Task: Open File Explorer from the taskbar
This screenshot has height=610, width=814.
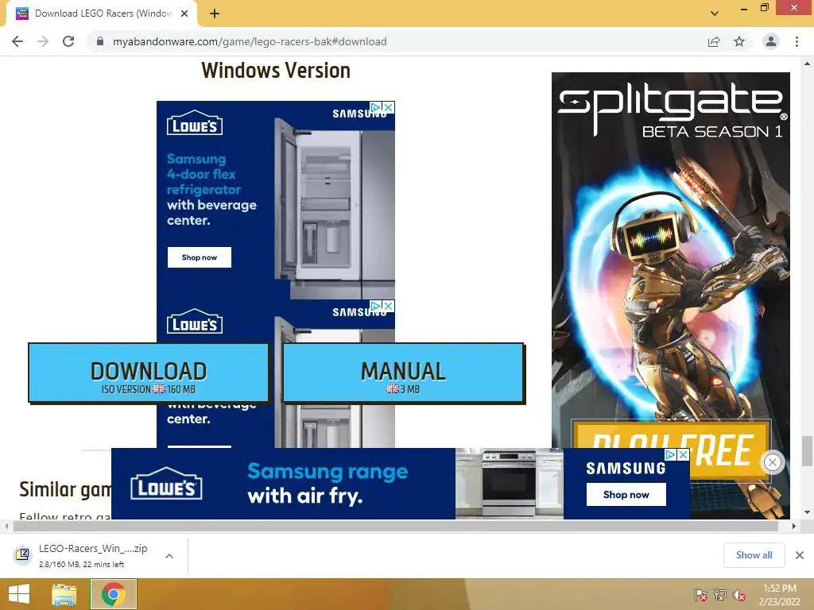Action: point(64,594)
